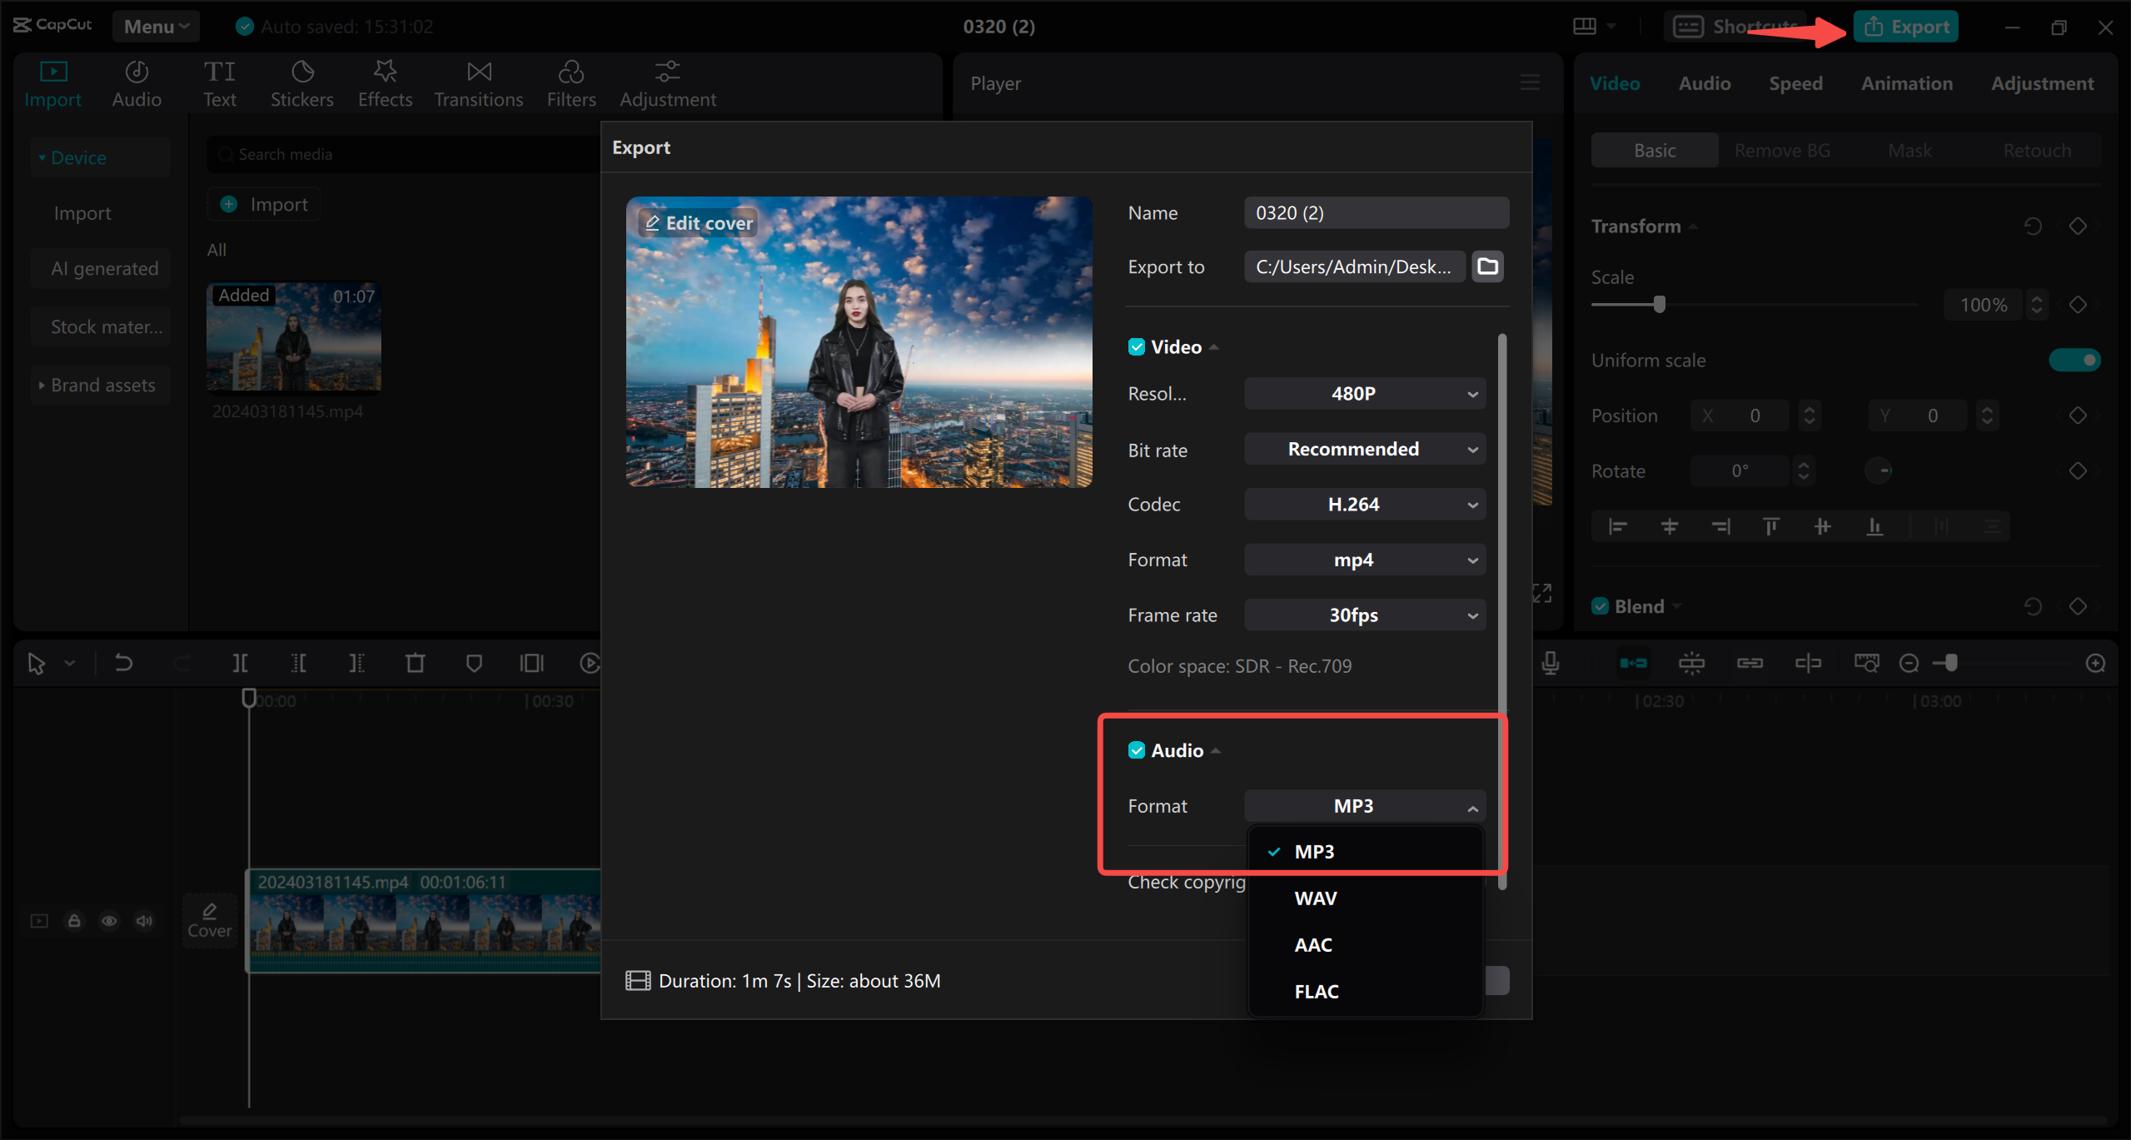2131x1140 pixels.
Task: Click the export Name input field
Action: [x=1377, y=213]
